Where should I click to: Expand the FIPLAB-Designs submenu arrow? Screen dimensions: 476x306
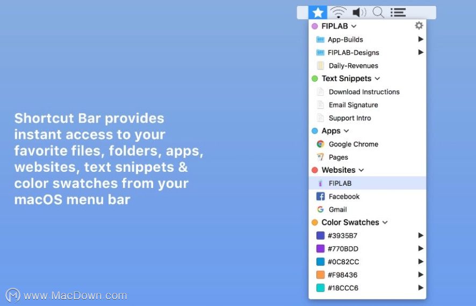point(421,52)
